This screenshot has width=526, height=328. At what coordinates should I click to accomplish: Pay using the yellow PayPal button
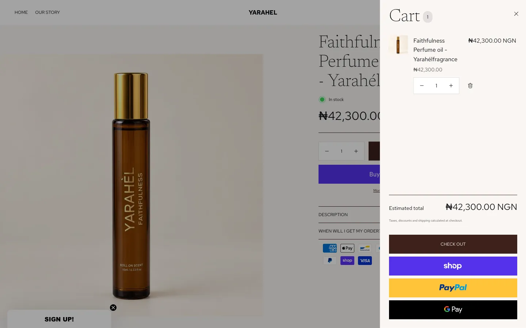453,288
